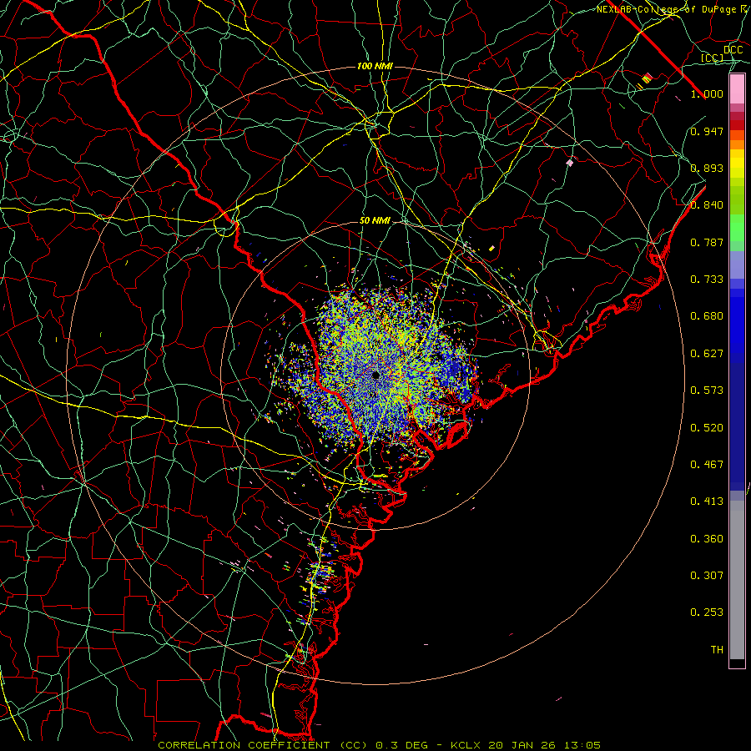This screenshot has height=751, width=751.
Task: Click the KCLX radar site identifier
Action: [466, 745]
